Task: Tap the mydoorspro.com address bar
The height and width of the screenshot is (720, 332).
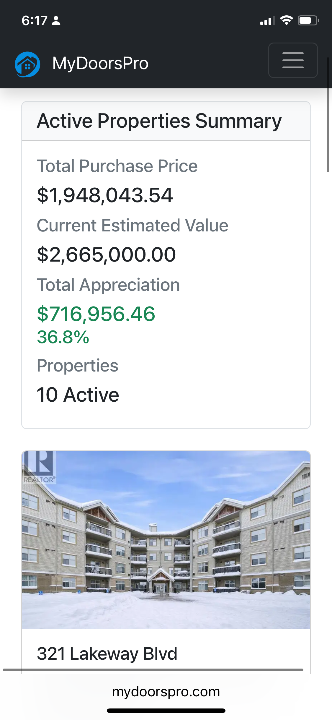Action: coord(166,692)
